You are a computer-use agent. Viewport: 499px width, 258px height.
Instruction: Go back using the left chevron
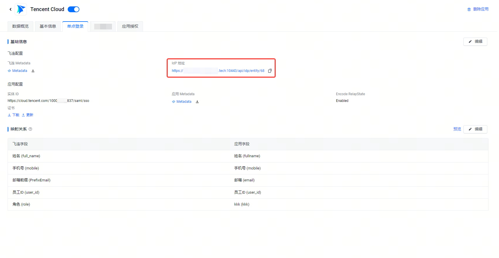pyautogui.click(x=11, y=9)
